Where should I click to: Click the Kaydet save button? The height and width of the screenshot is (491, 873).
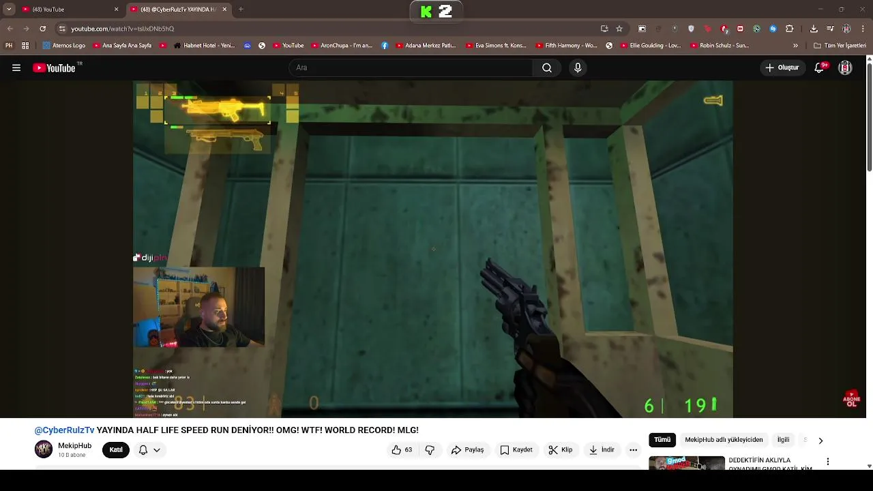[516, 449]
